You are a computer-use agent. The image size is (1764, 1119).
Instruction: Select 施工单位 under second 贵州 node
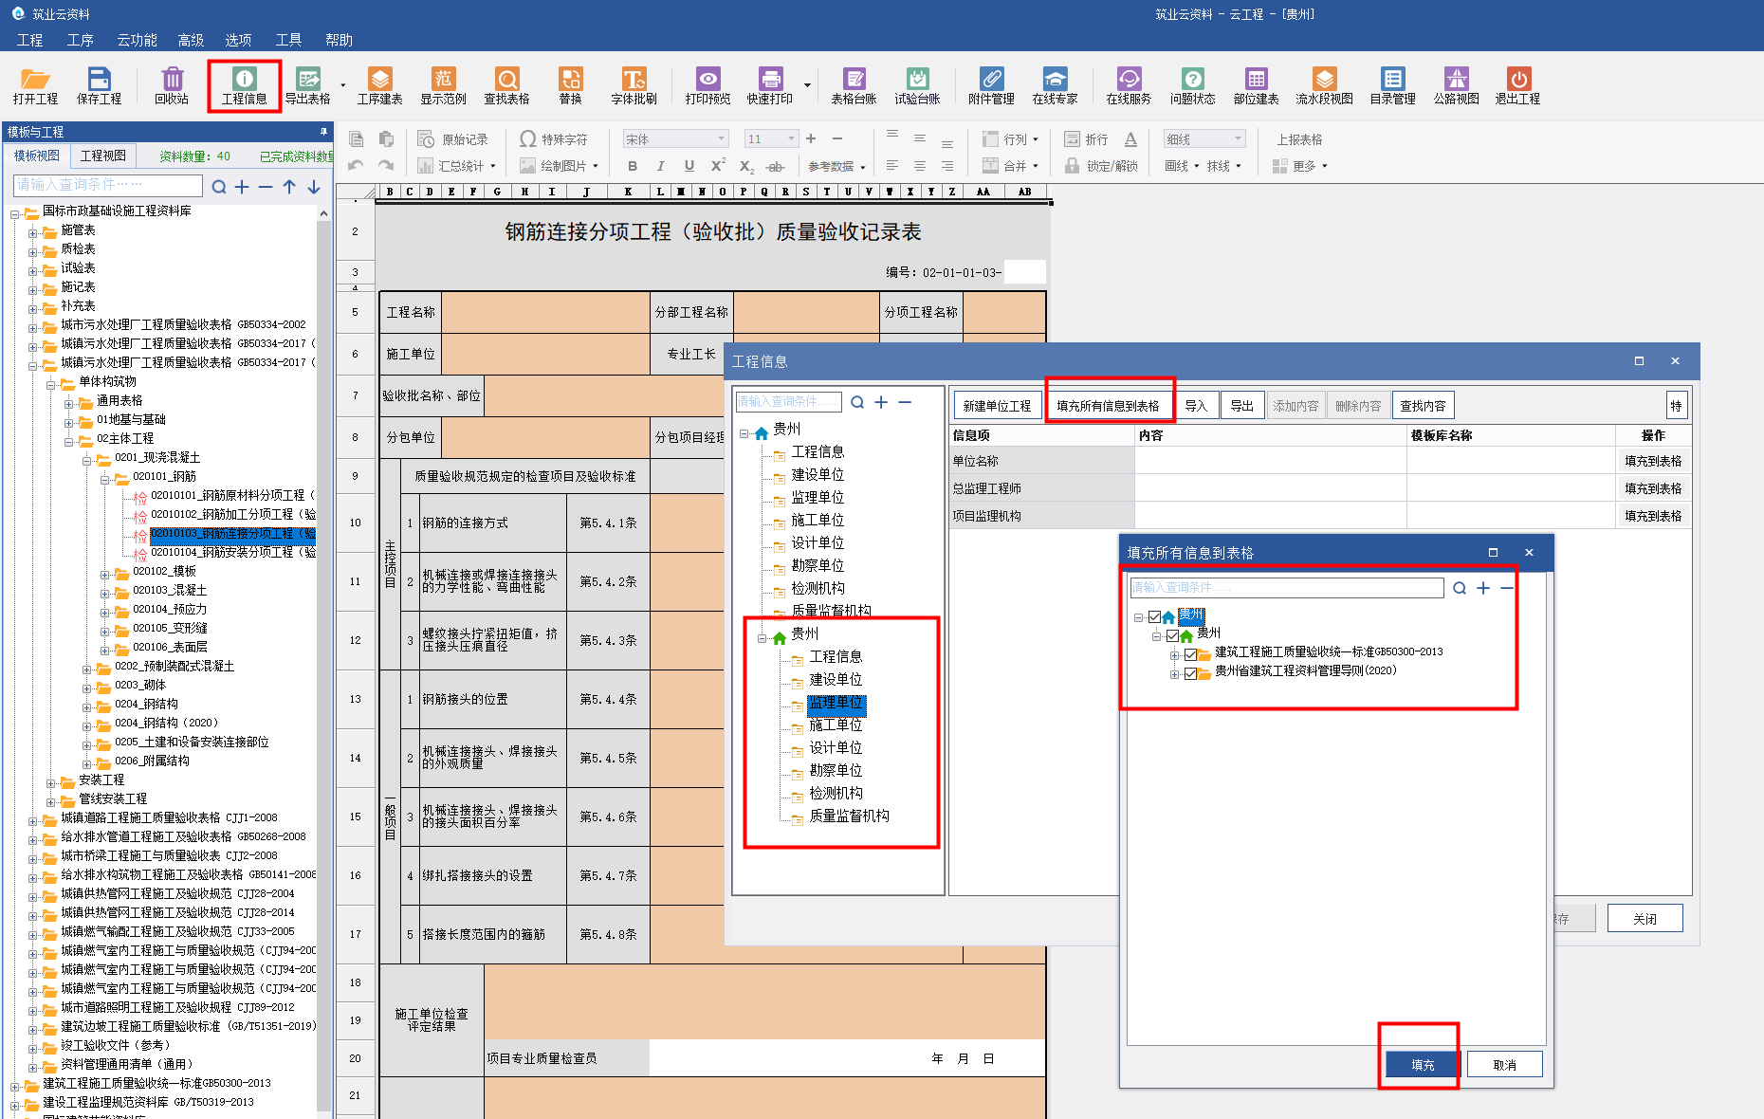836,725
